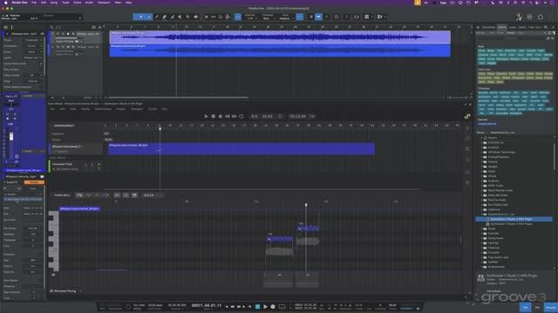Open the Quantize value dropdown
The height and width of the screenshot is (313, 558).
[250, 17]
